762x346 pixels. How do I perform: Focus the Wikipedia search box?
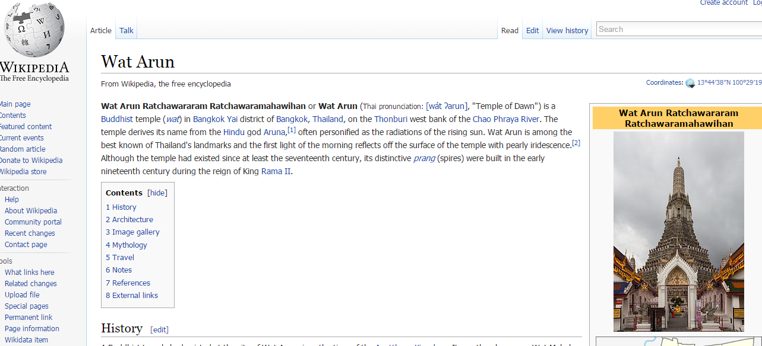(679, 29)
